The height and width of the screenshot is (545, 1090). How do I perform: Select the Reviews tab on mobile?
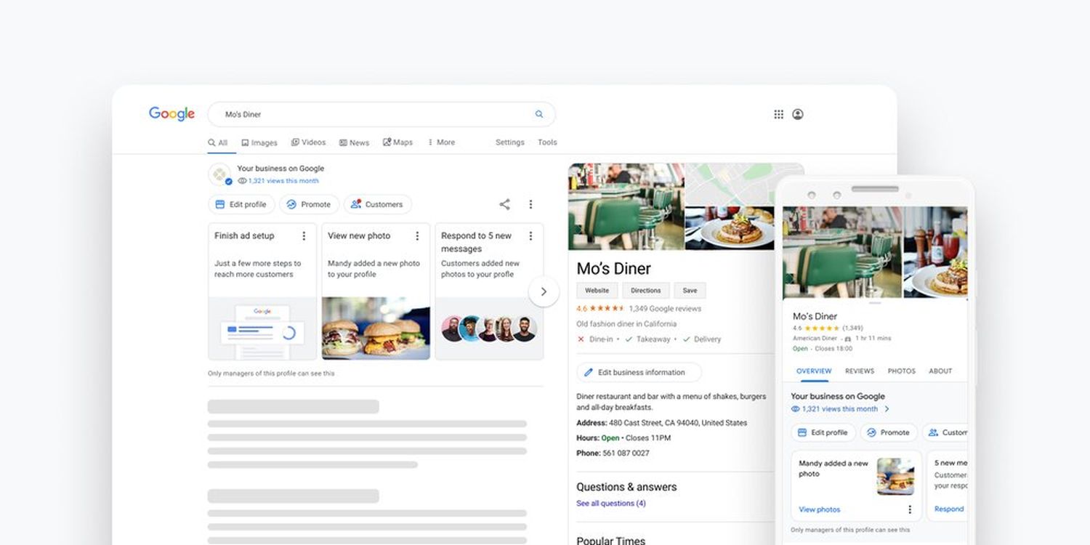(859, 371)
